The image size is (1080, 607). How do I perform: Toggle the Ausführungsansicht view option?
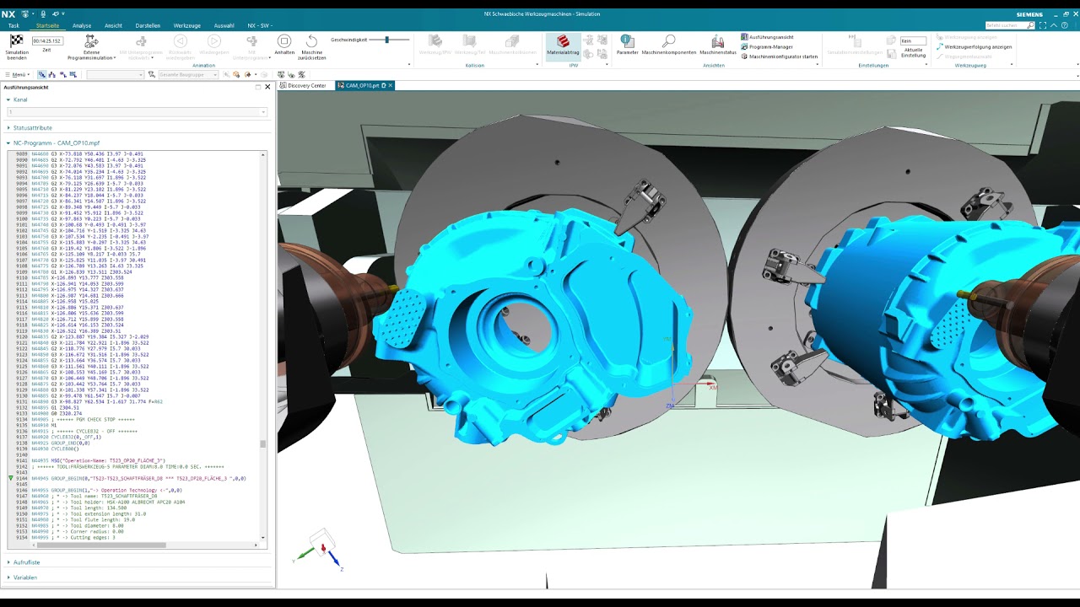click(x=766, y=37)
